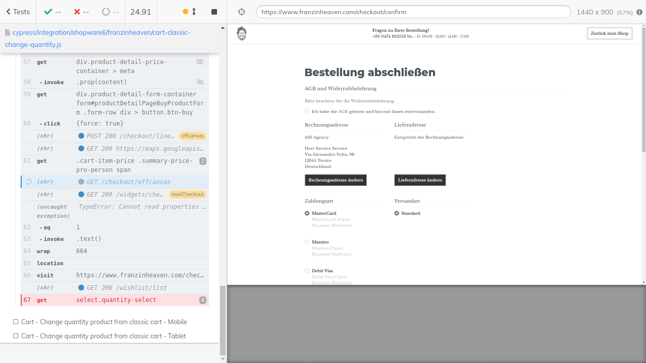Click Rechnungsadresse ändern button
This screenshot has height=363, width=646.
(336, 180)
